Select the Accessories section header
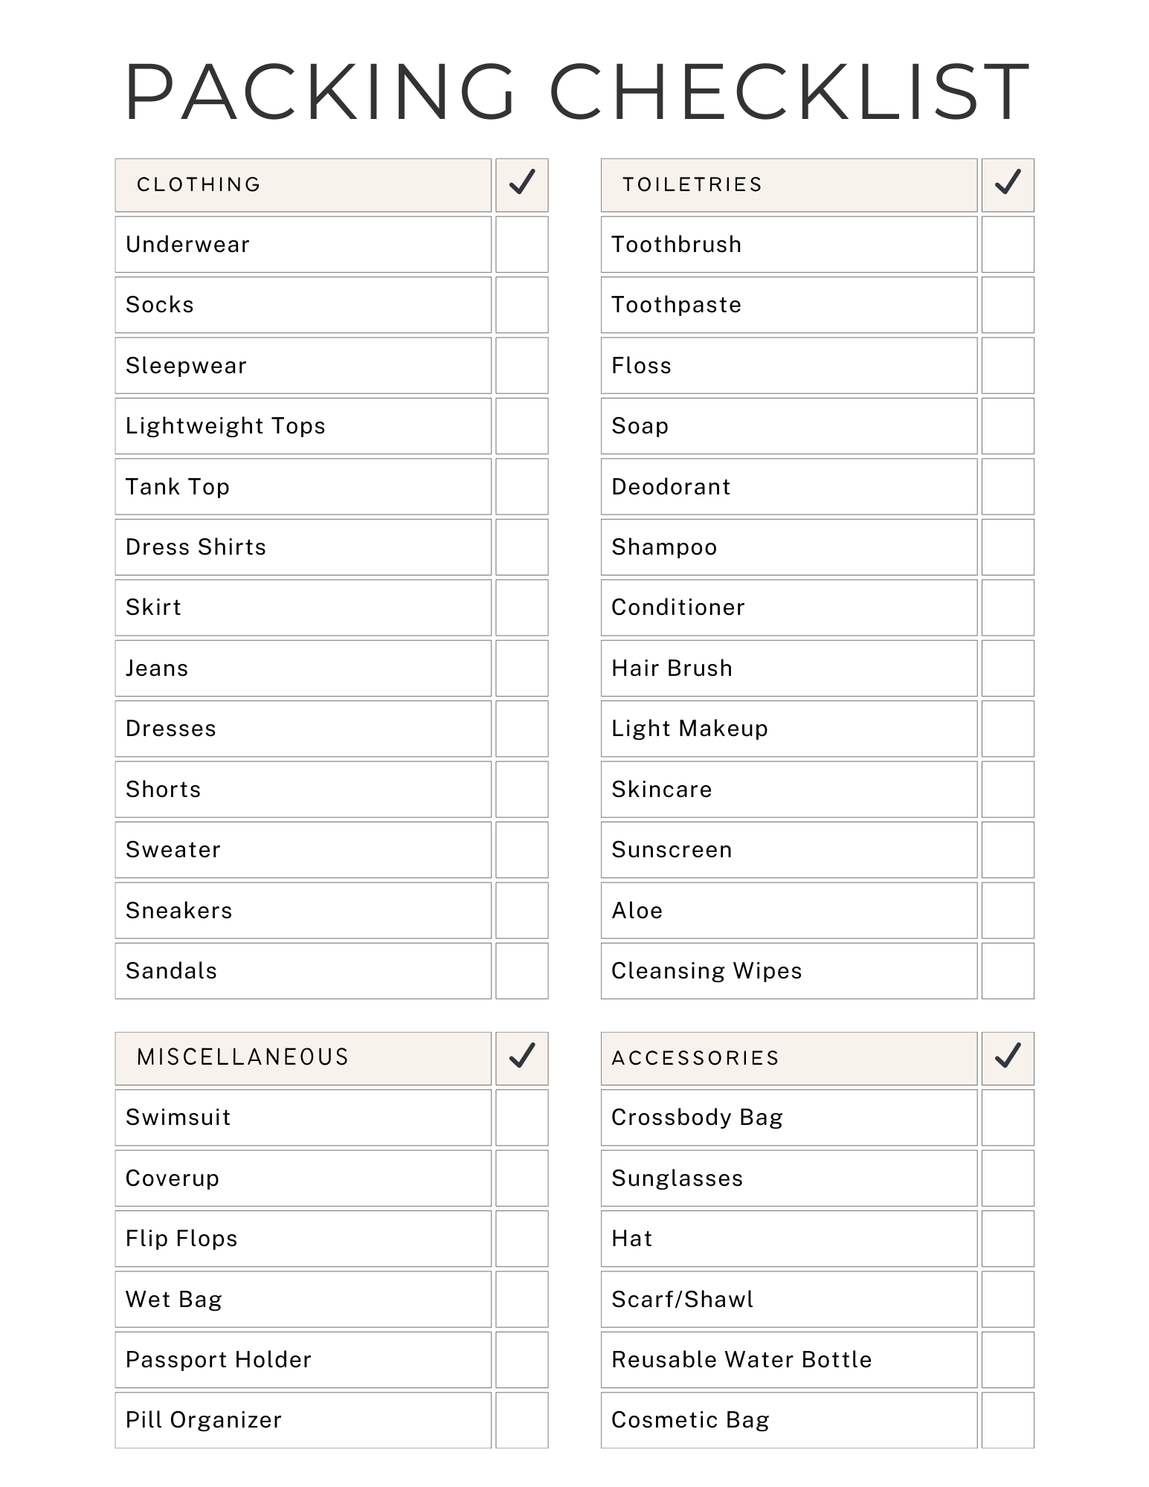The width and height of the screenshot is (1149, 1487). click(x=695, y=1057)
